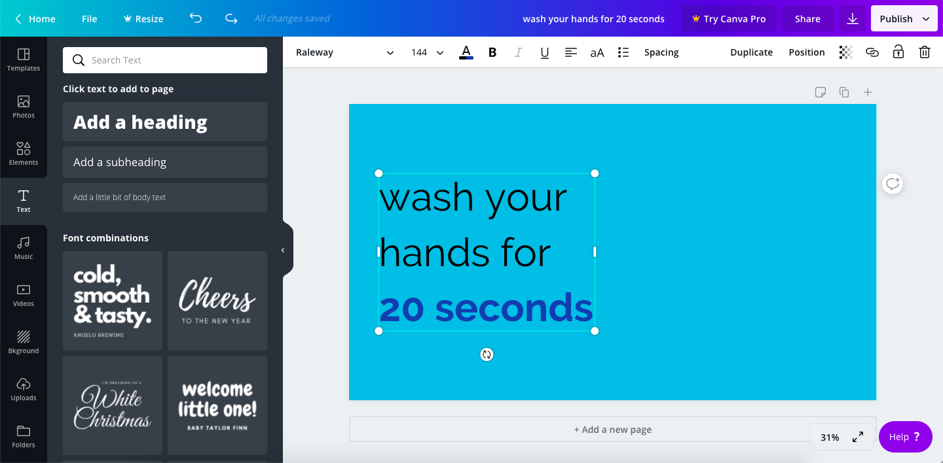Click the Add a new page button
943x463 pixels.
(x=613, y=429)
